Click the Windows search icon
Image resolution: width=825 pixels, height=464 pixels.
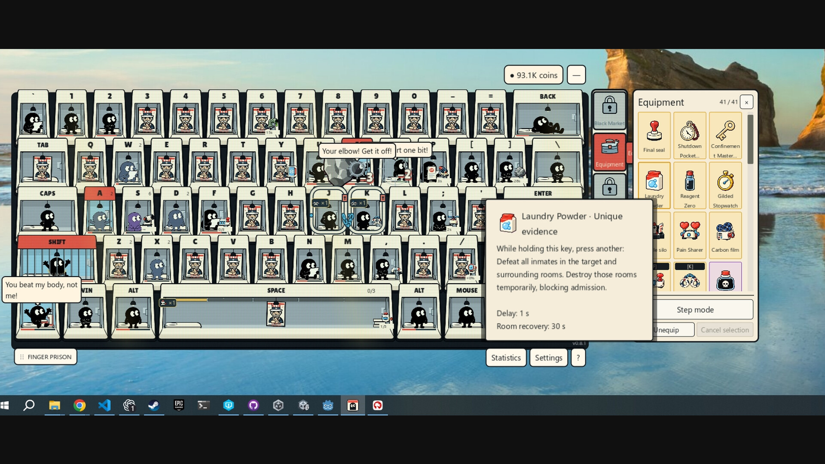coord(29,405)
